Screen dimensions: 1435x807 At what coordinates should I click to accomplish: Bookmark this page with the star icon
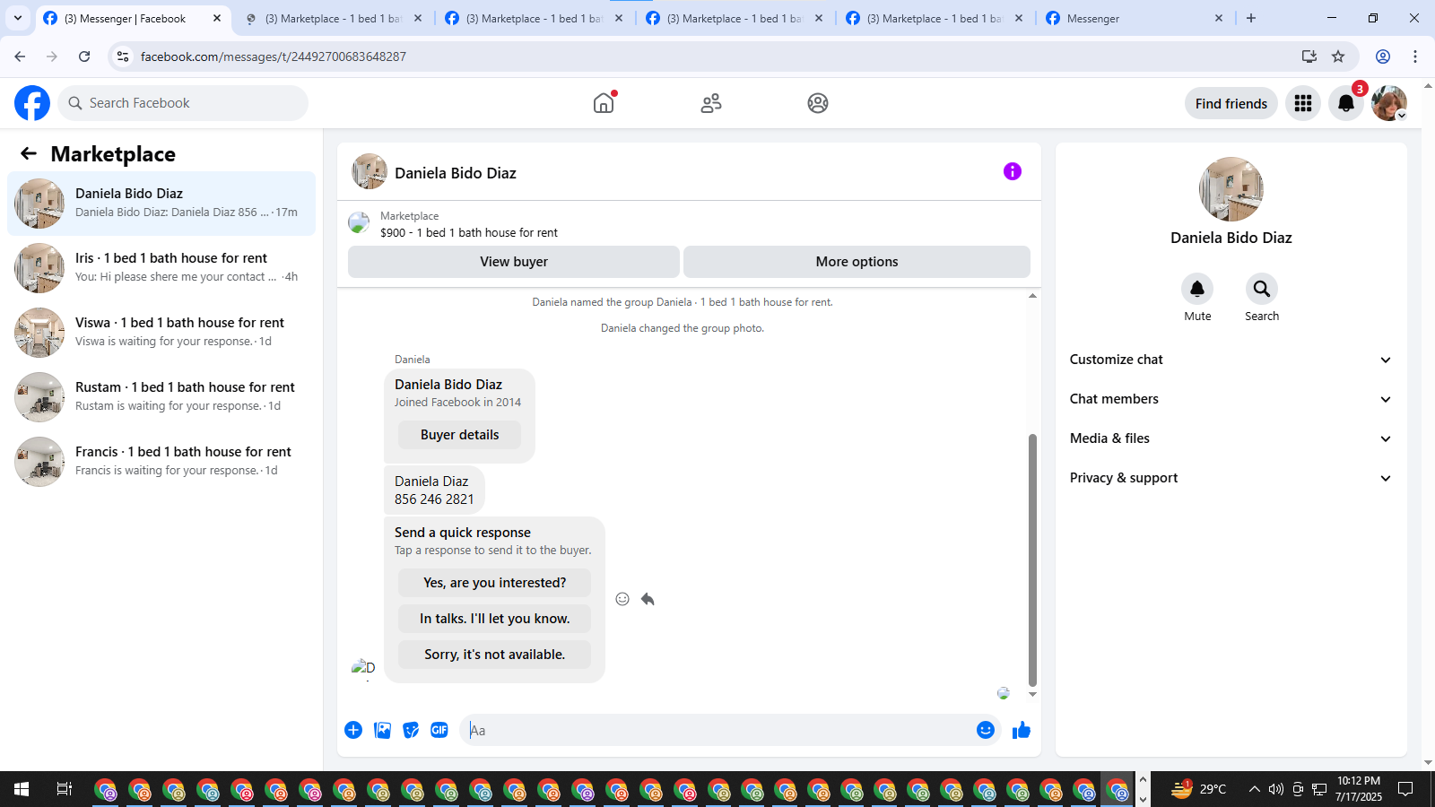click(1338, 56)
